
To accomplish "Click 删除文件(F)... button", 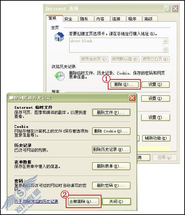I will [x=111, y=113].
